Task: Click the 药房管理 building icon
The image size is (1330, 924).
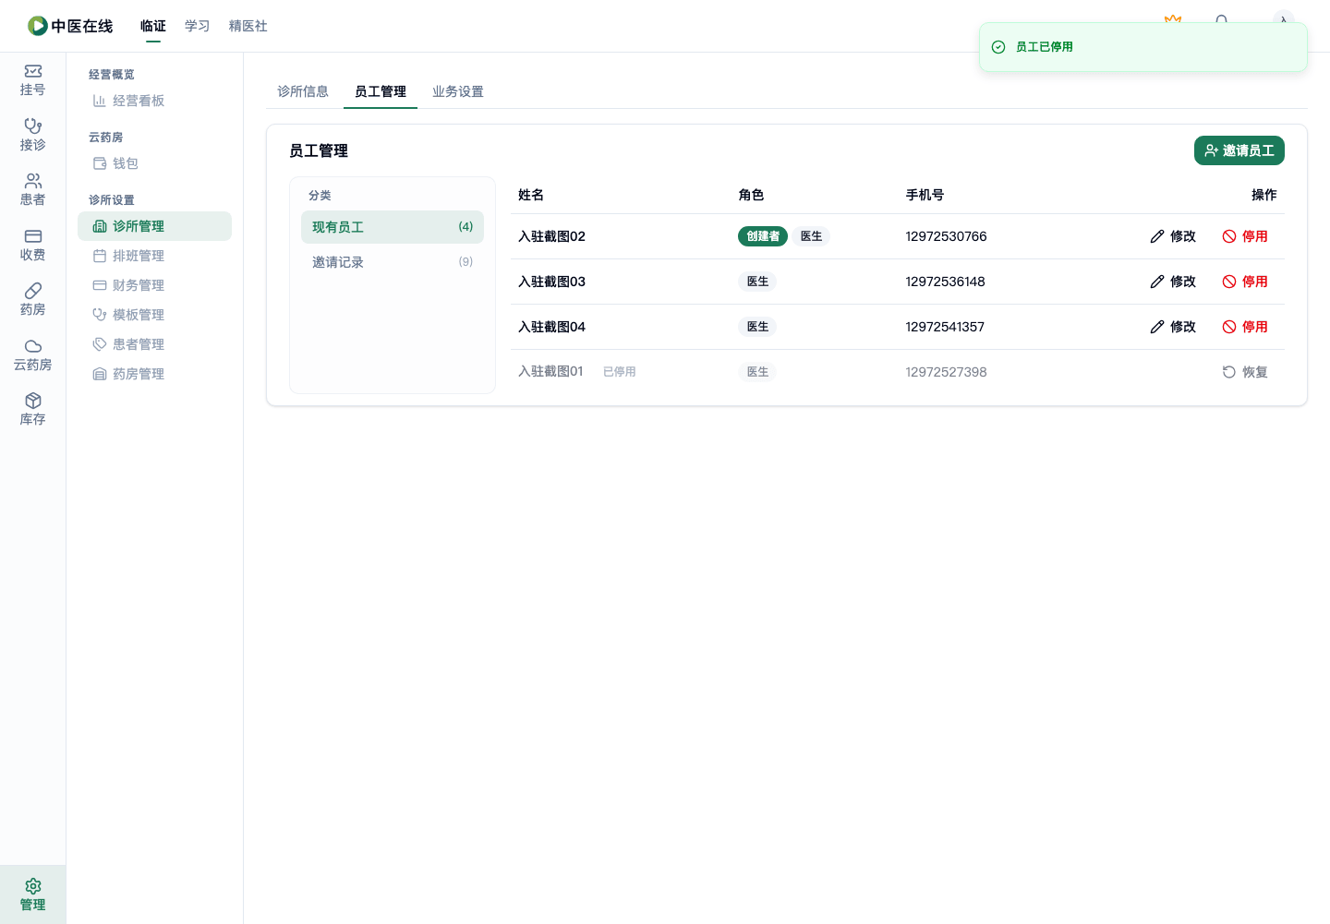Action: (x=100, y=374)
